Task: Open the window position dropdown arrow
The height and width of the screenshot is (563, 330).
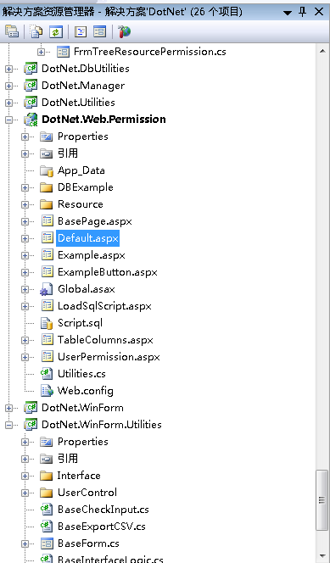Action: click(x=287, y=13)
